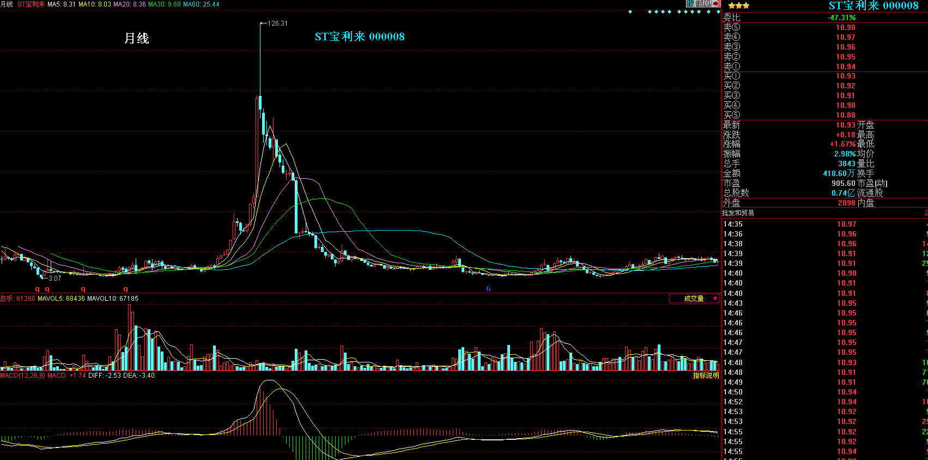
Task: Select the 卖③ ask row at 10.96
Action: [x=825, y=47]
